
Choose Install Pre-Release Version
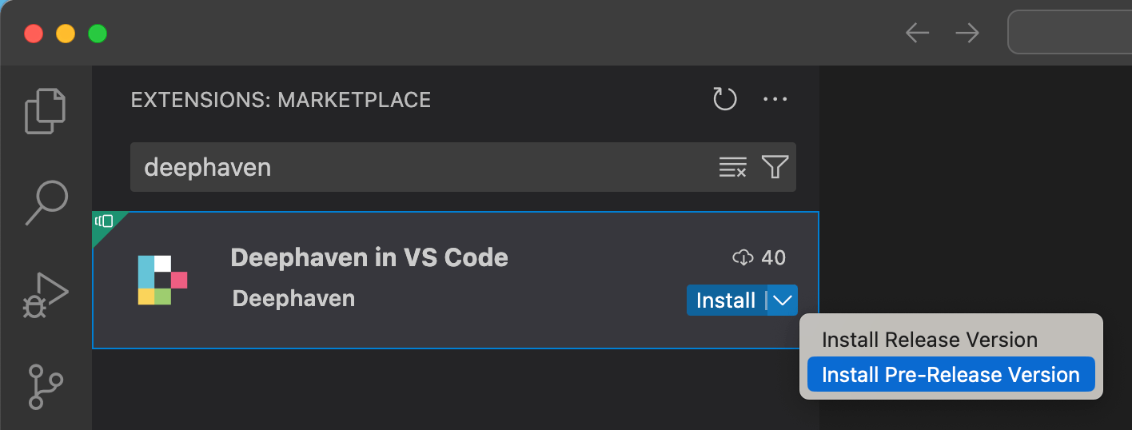[950, 375]
